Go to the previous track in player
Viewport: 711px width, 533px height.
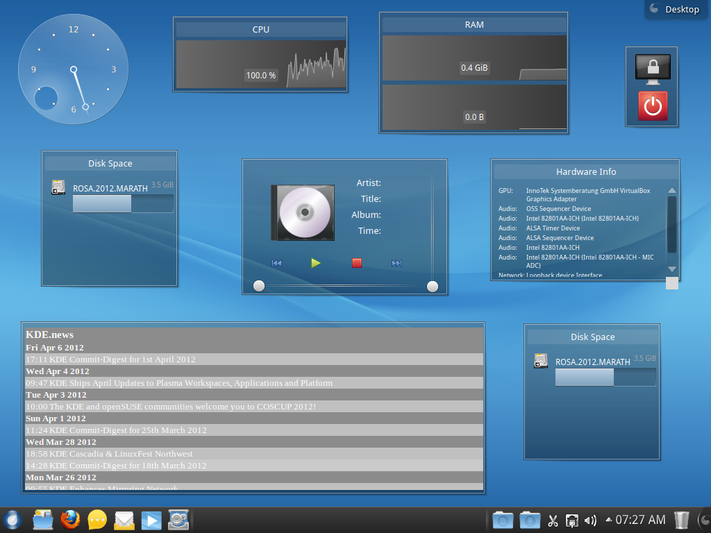[277, 263]
